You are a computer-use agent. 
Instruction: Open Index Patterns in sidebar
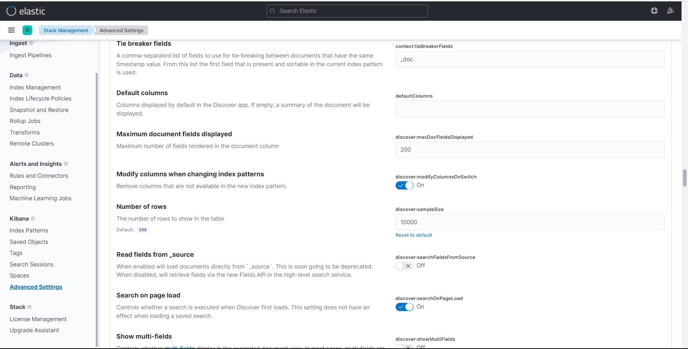click(x=29, y=230)
